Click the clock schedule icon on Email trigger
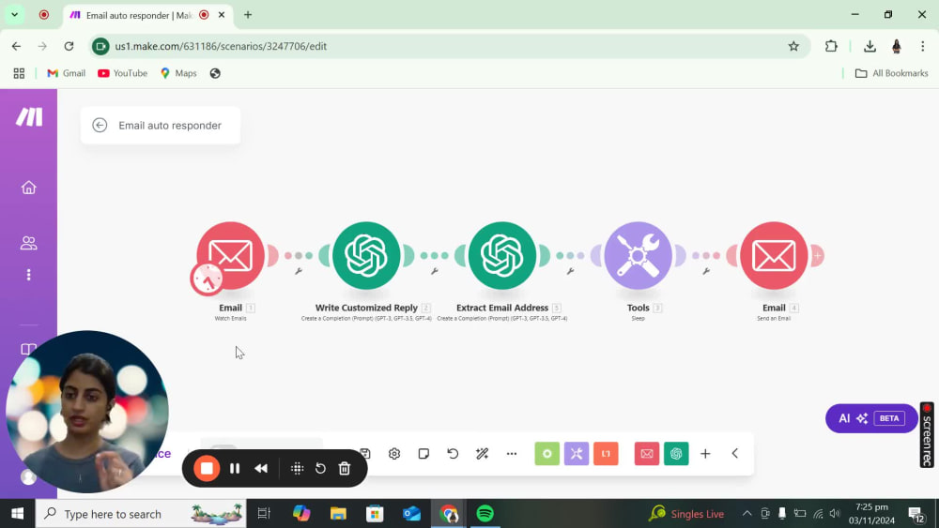This screenshot has height=528, width=939. click(x=208, y=279)
